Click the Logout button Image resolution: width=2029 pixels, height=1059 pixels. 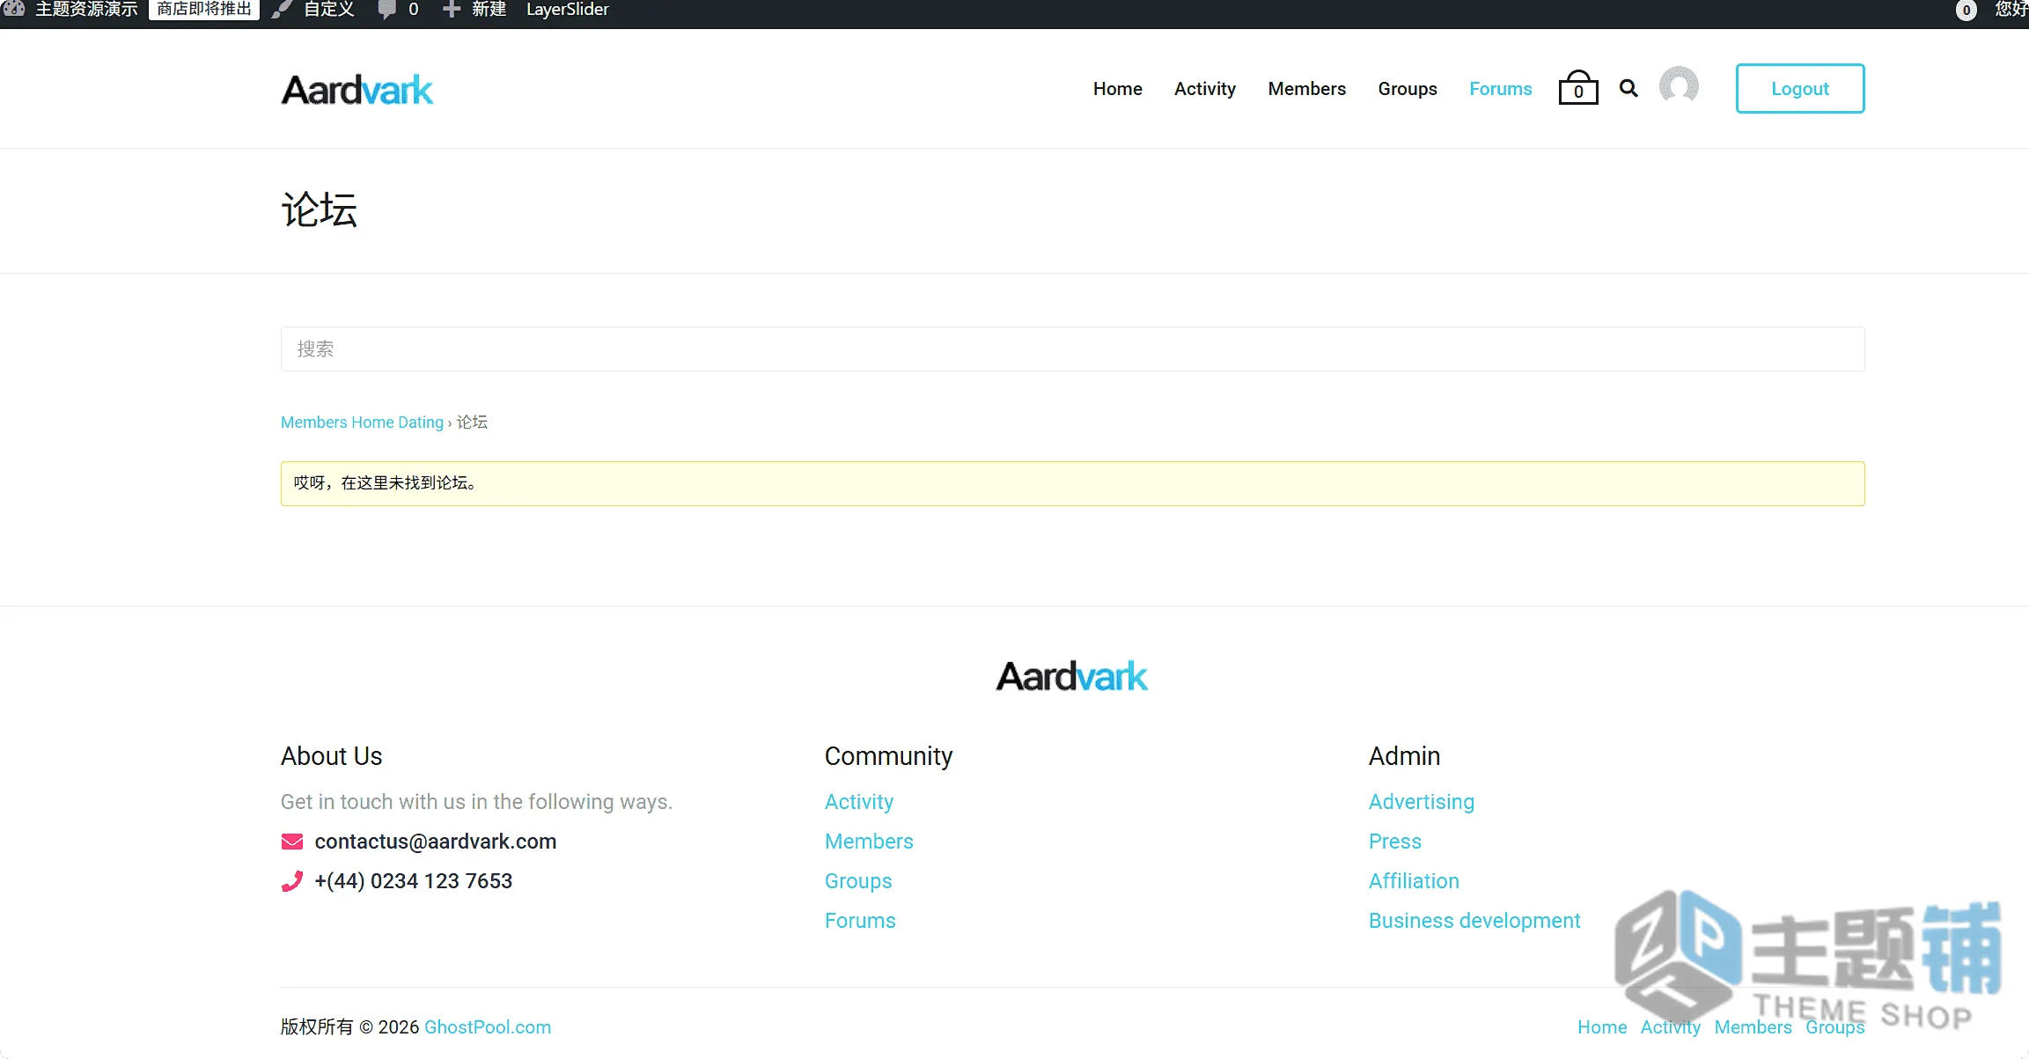click(1799, 88)
